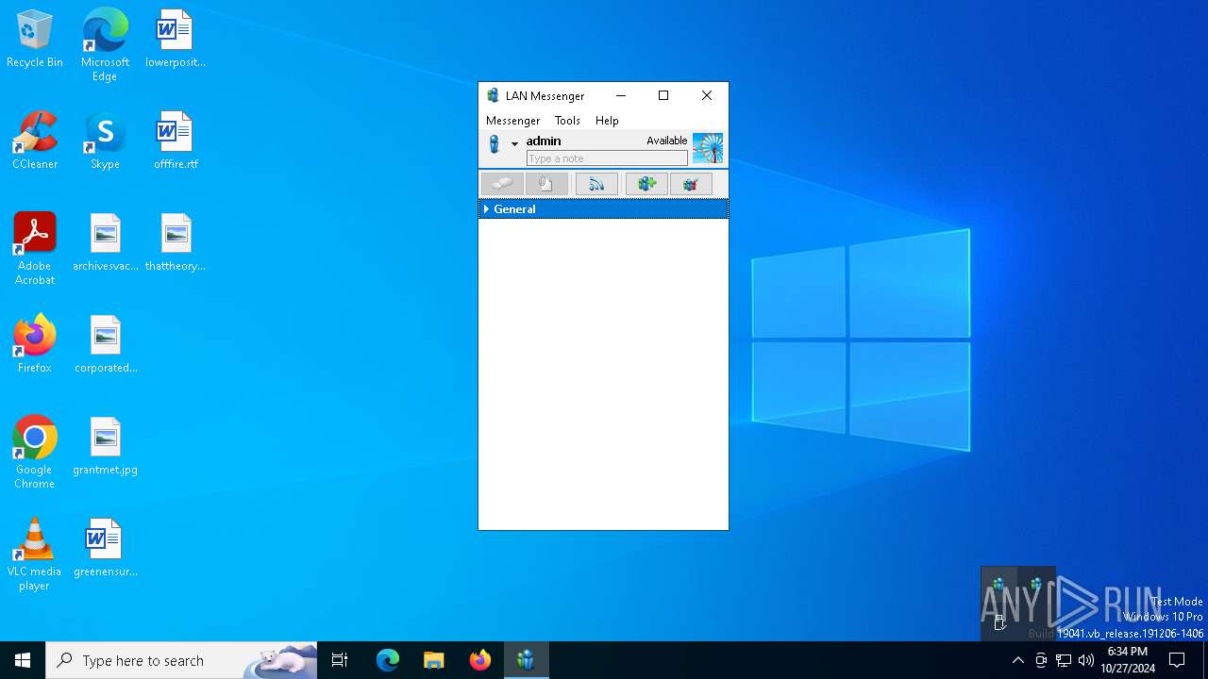Select the Firefox desktop shortcut
Screen dimensions: 1208x679
tap(35, 345)
